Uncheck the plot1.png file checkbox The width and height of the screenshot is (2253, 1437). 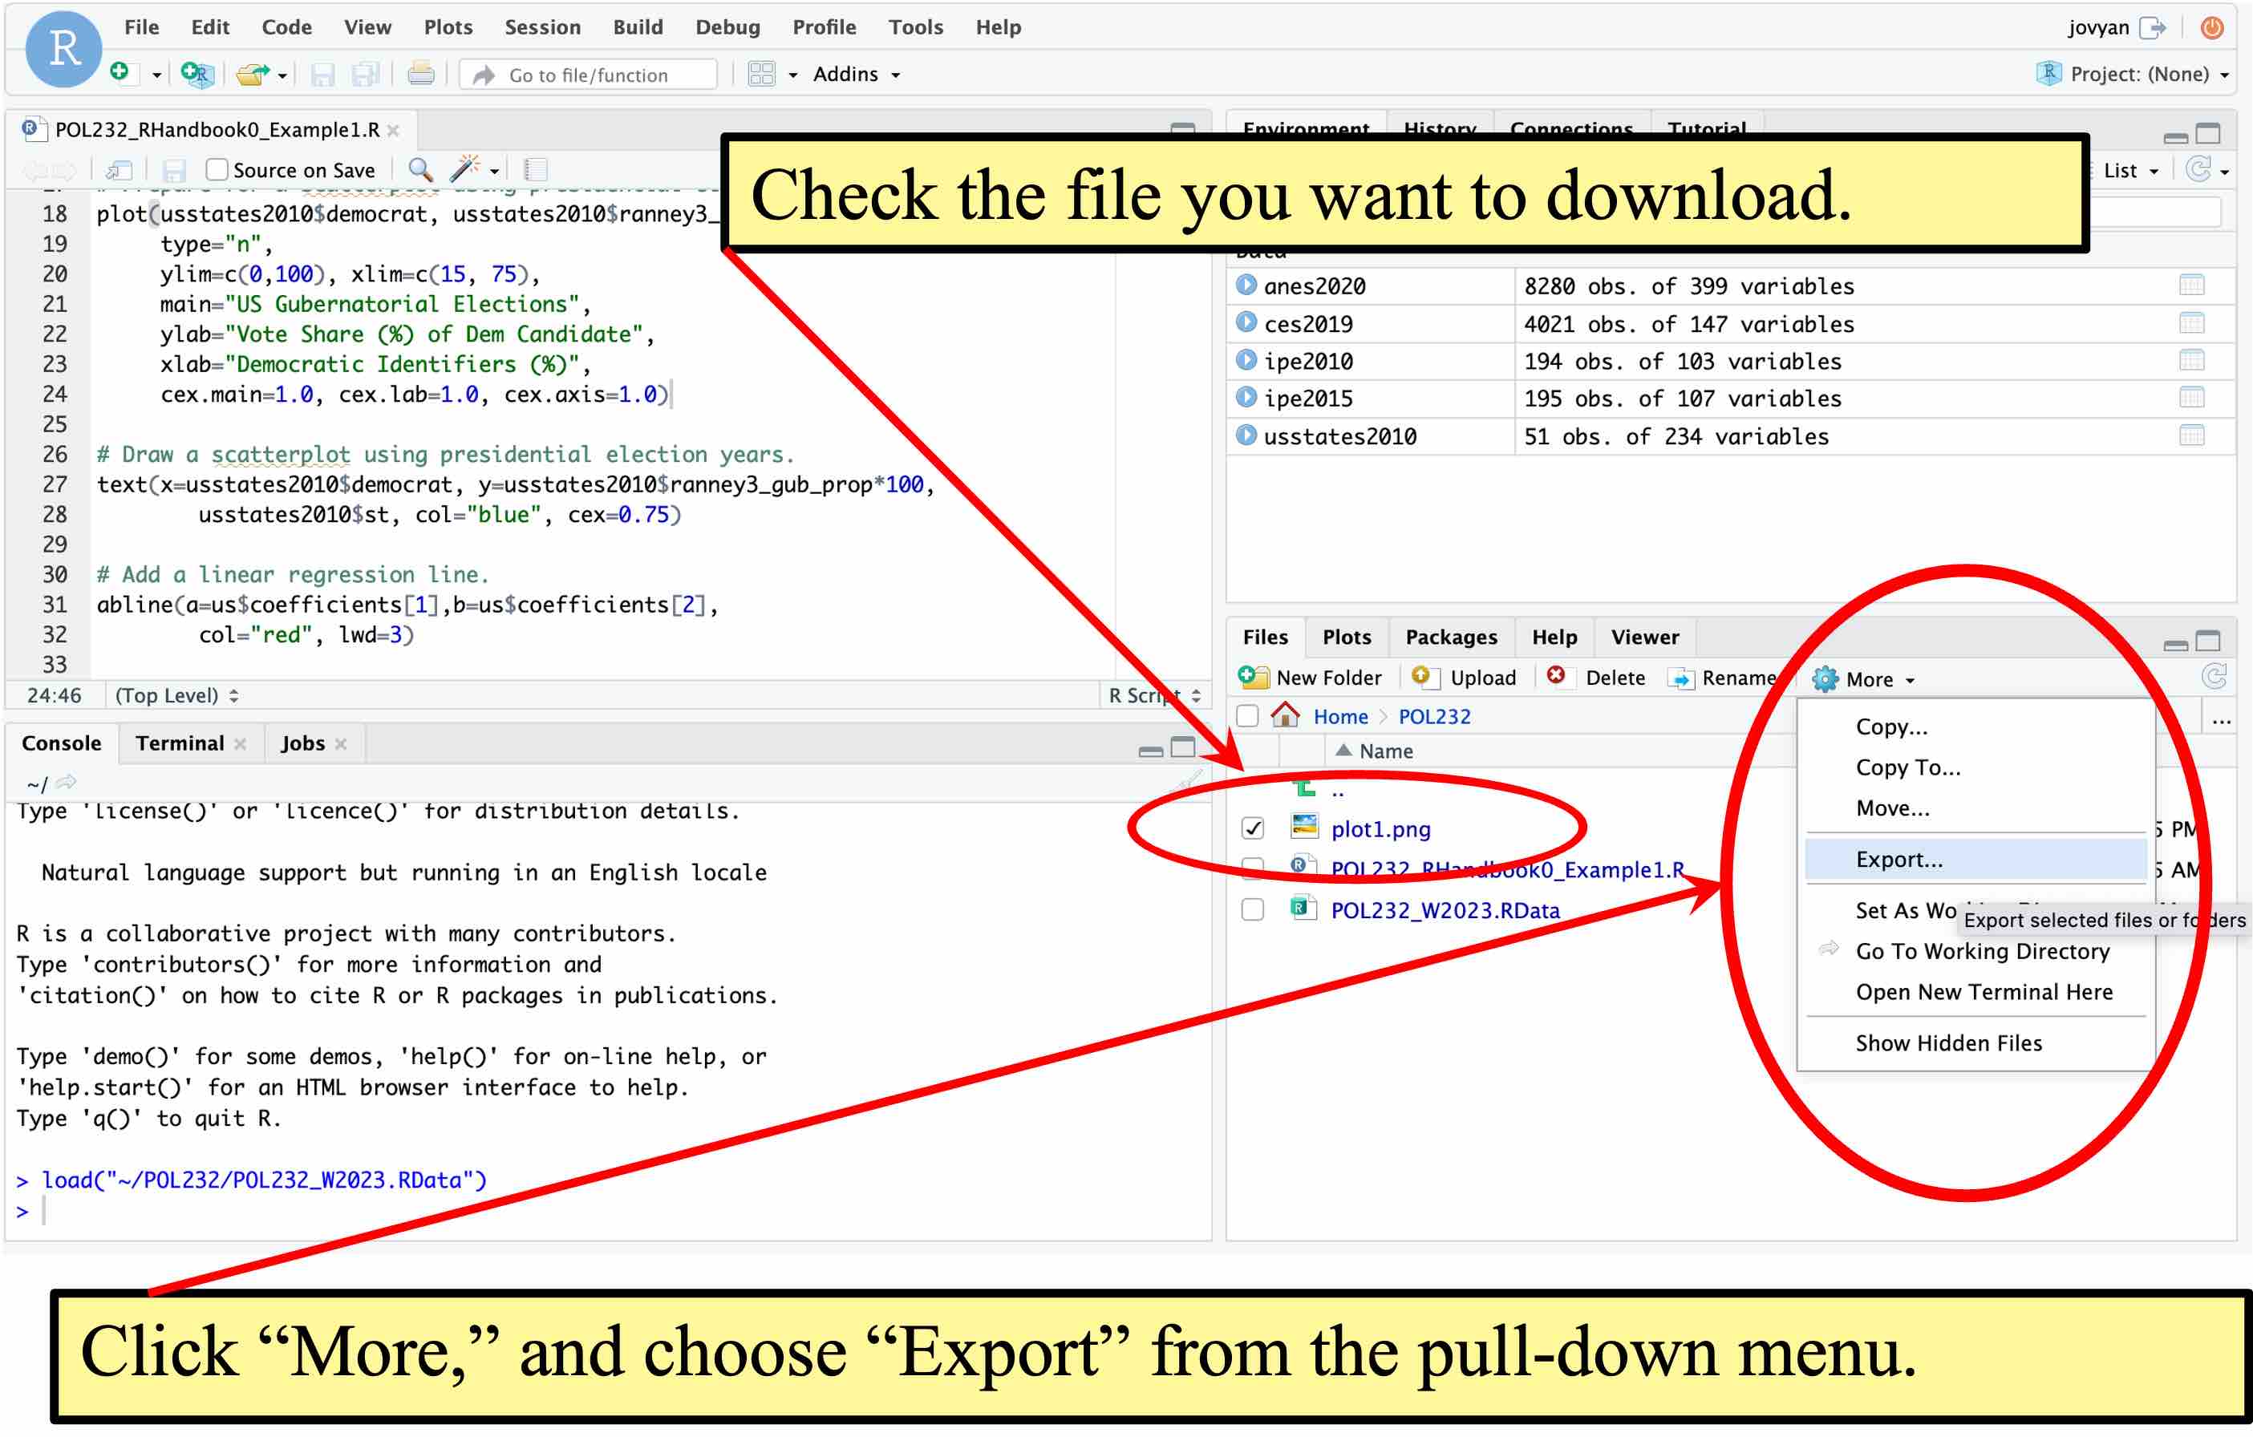1253,829
